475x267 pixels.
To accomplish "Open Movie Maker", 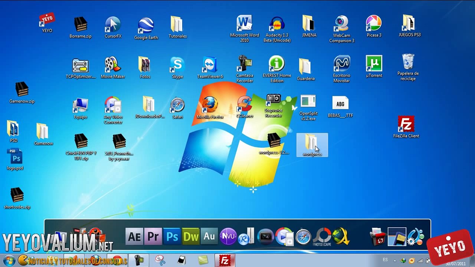I will pyautogui.click(x=113, y=67).
